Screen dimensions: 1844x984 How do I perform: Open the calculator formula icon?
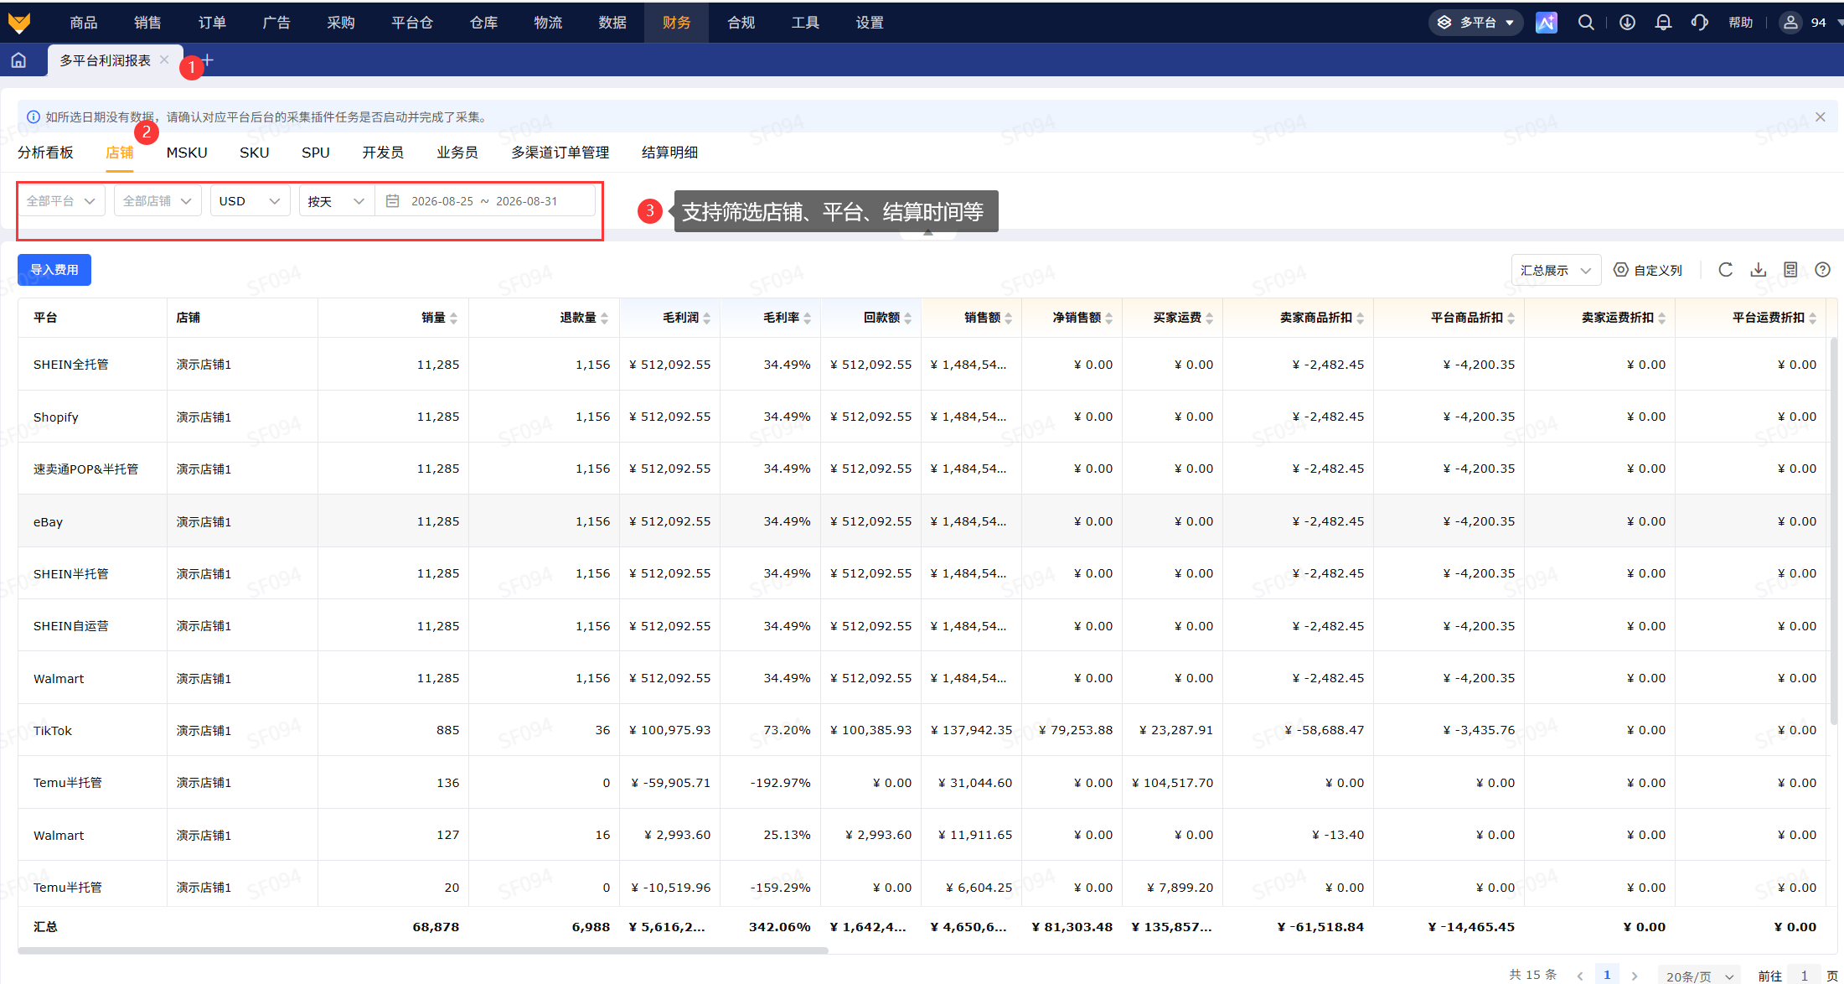(1790, 270)
